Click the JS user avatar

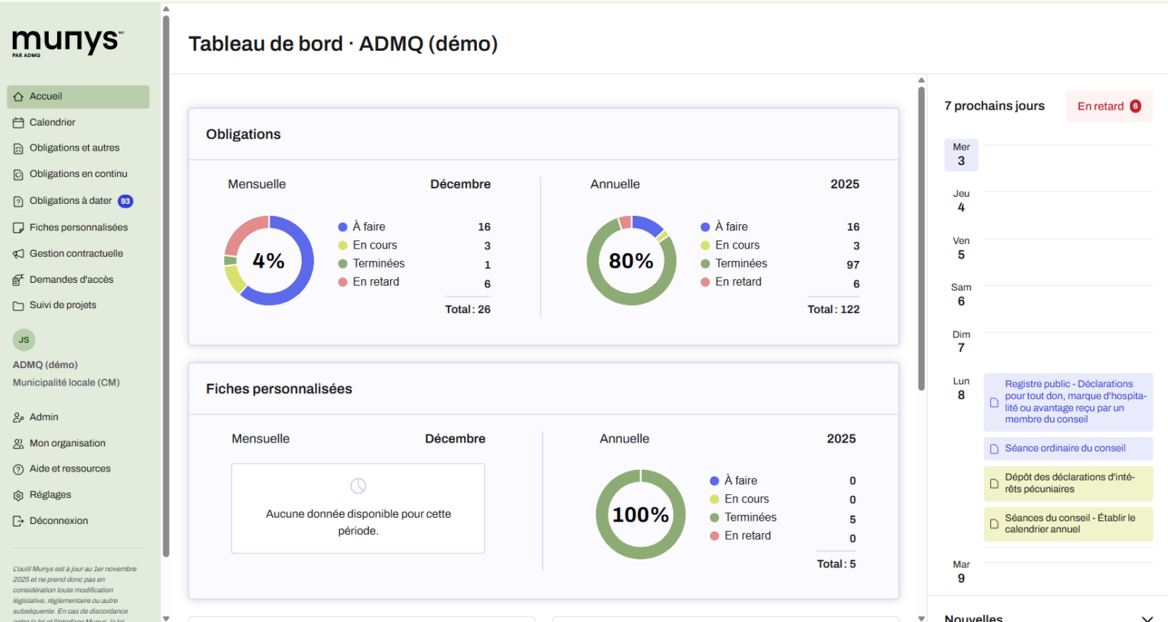(x=24, y=340)
